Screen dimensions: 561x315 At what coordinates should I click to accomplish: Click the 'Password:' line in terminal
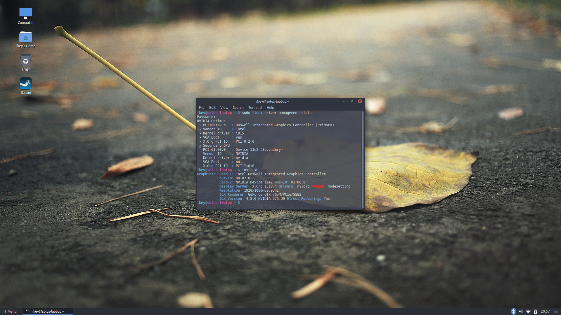pos(206,117)
